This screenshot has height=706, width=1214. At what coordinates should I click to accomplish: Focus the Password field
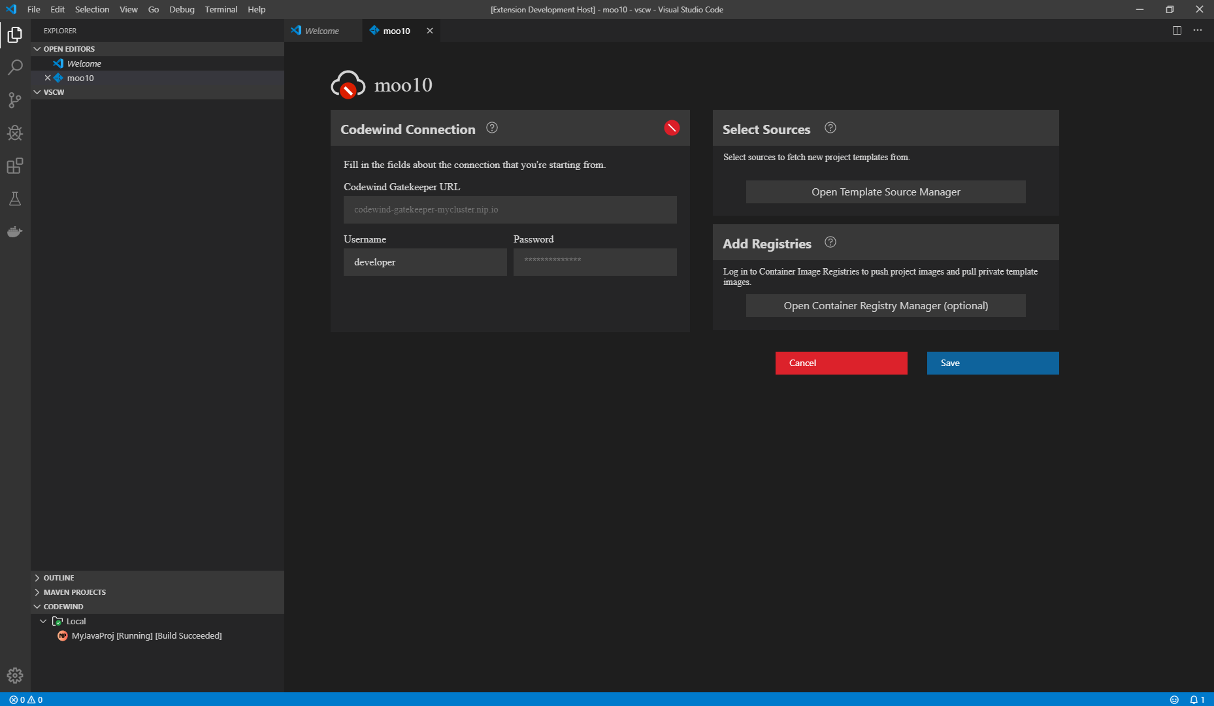(x=595, y=262)
